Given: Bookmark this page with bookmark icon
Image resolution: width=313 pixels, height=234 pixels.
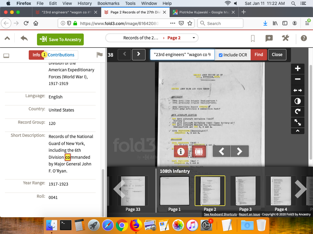Looking at the screenshot, I should click(253, 38).
